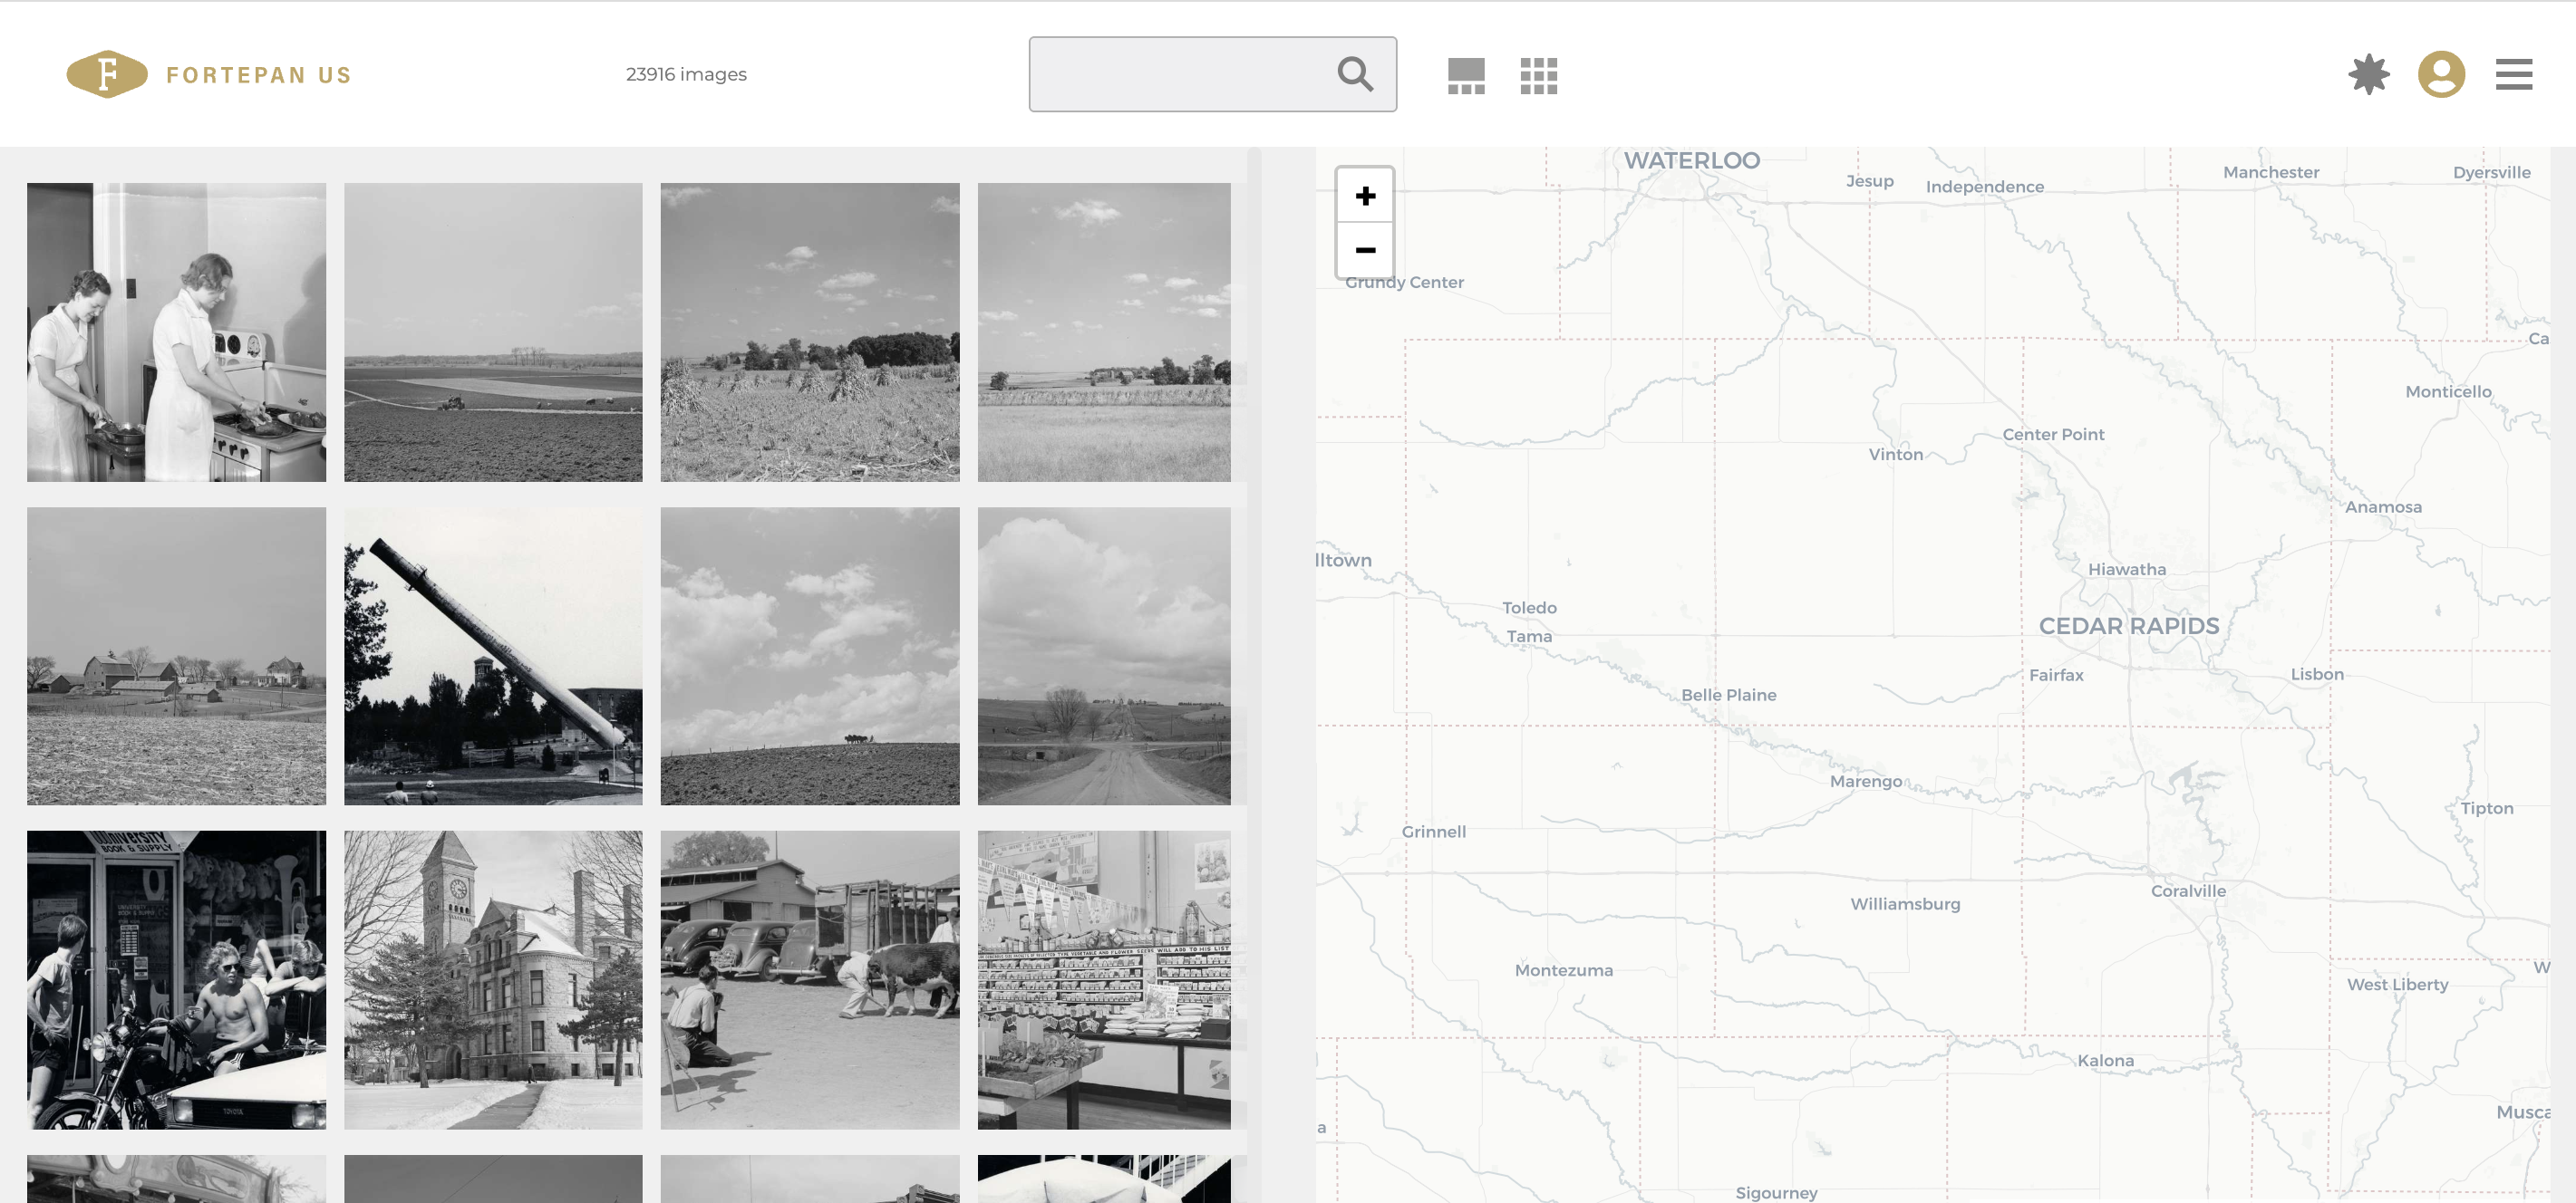The image size is (2576, 1203).
Task: Switch to the grid layout view
Action: pos(1538,76)
